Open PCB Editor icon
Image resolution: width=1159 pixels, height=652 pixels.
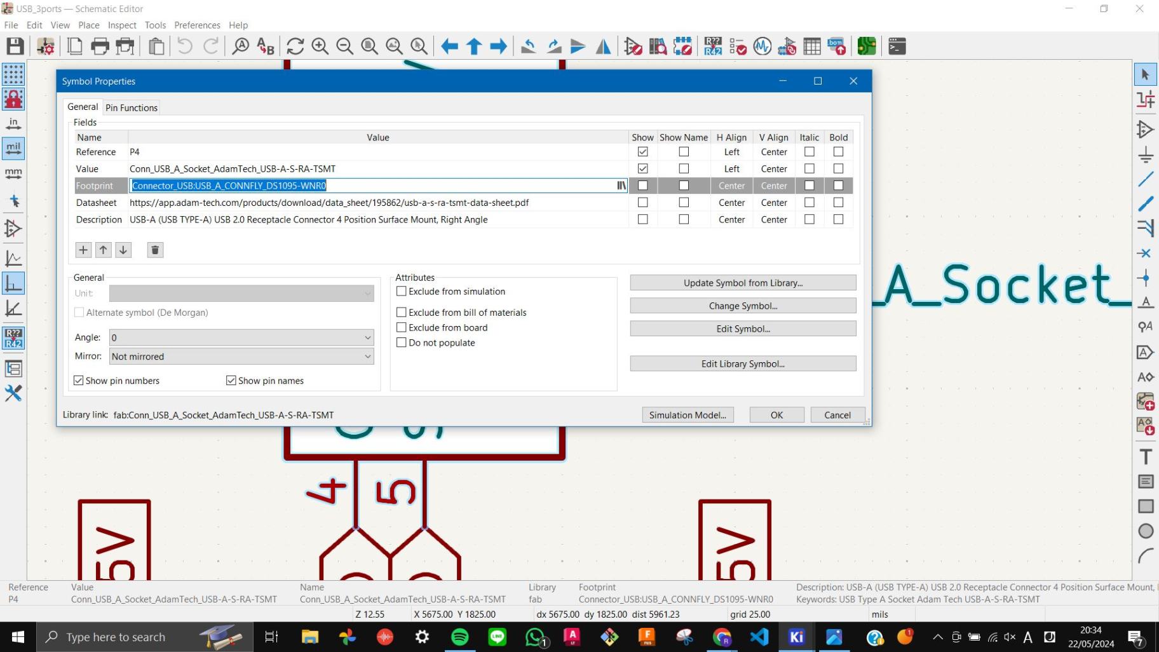coord(867,46)
